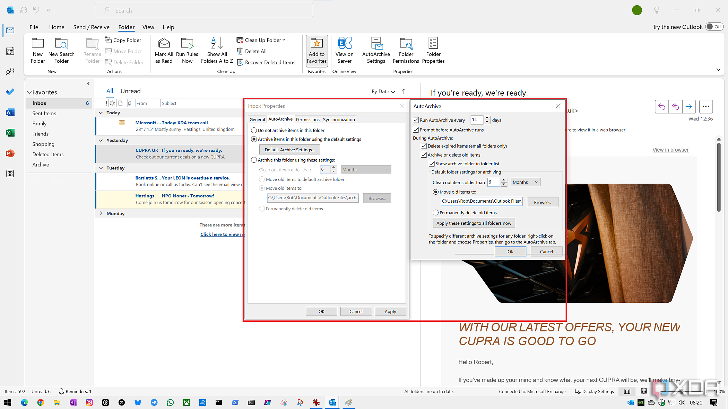Click Copy Folder in the ribbon

coord(123,40)
